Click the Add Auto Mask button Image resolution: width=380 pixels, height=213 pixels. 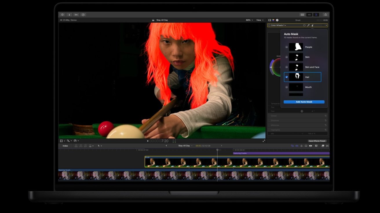click(x=304, y=102)
